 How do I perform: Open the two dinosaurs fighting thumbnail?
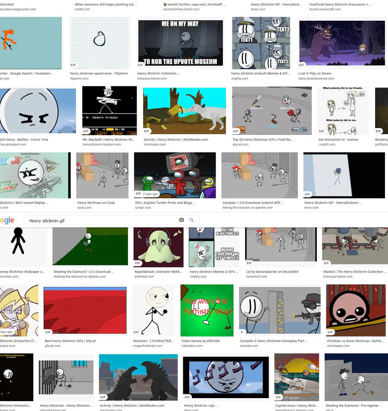(x=185, y=111)
